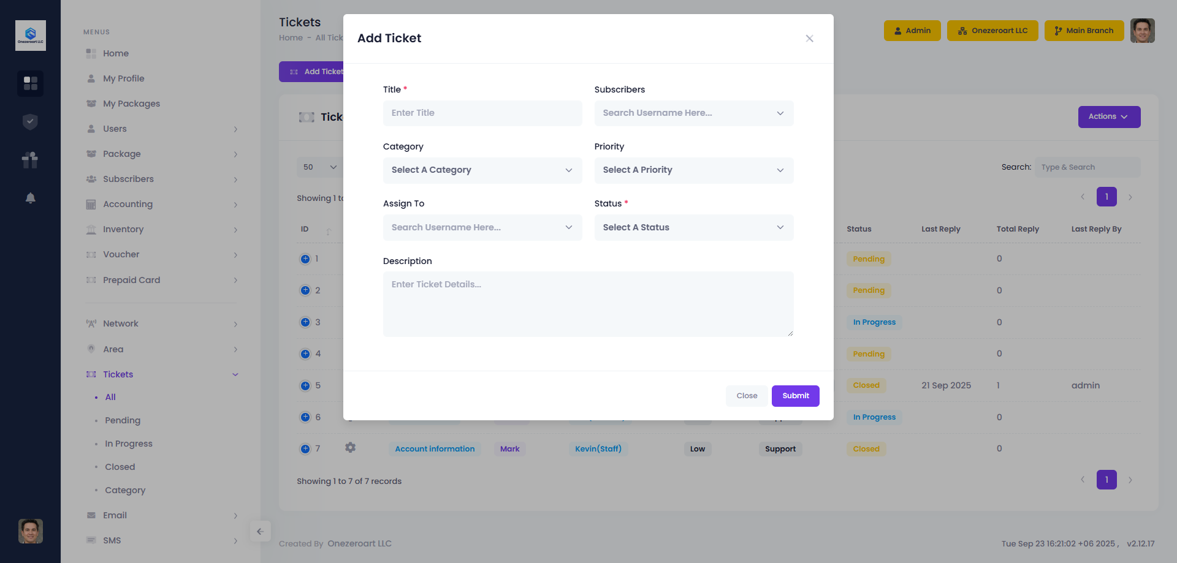This screenshot has height=563, width=1177.
Task: Click the gear icon on ticket row 7
Action: (350, 448)
